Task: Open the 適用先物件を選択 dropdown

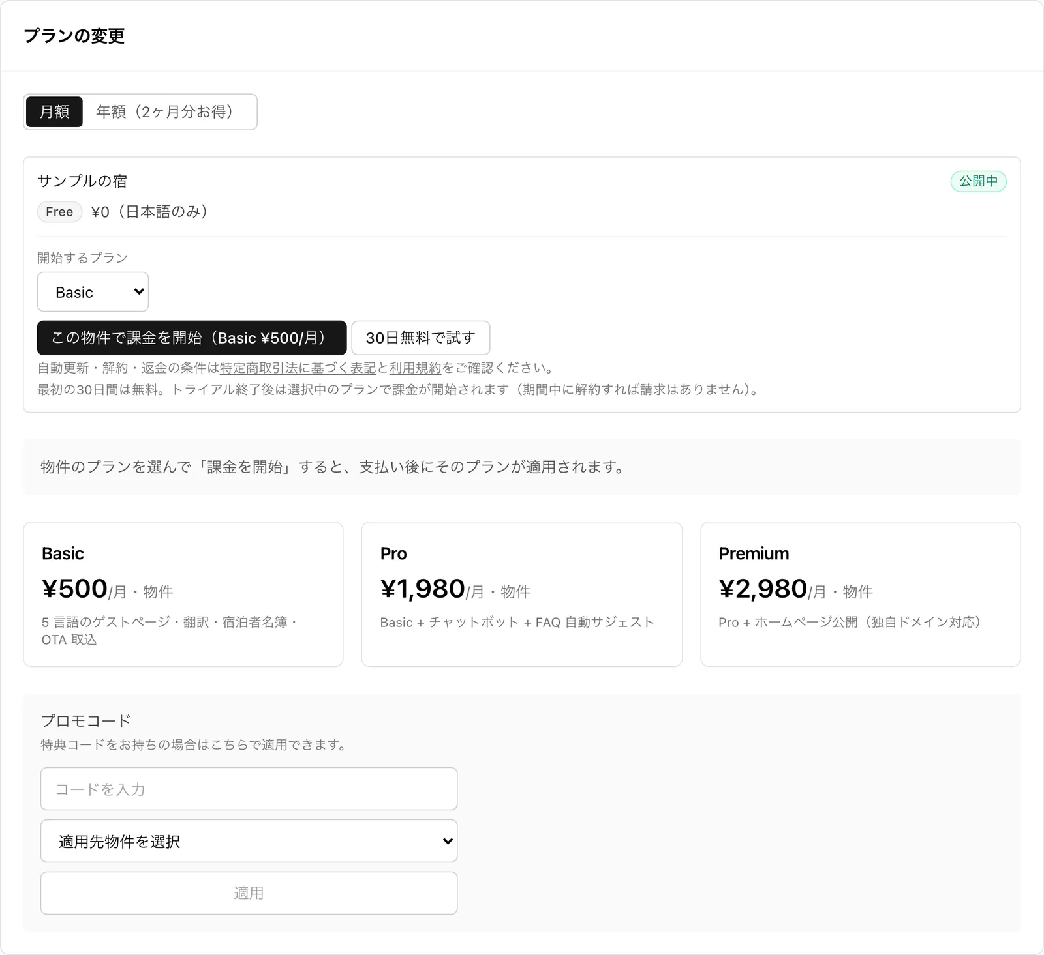Action: (x=249, y=841)
